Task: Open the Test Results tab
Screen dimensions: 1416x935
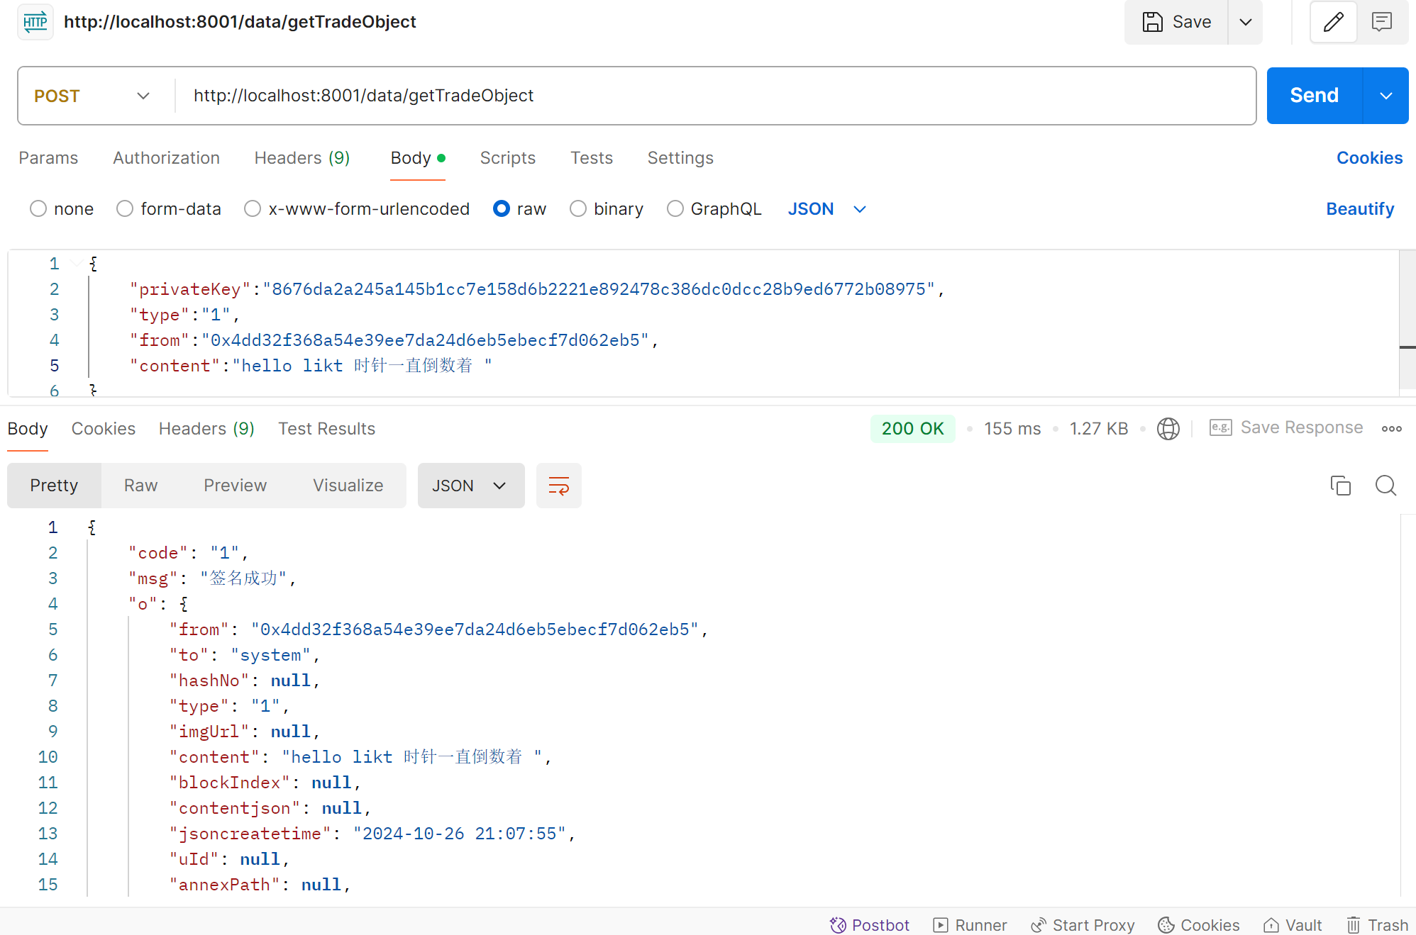Action: (x=326, y=429)
